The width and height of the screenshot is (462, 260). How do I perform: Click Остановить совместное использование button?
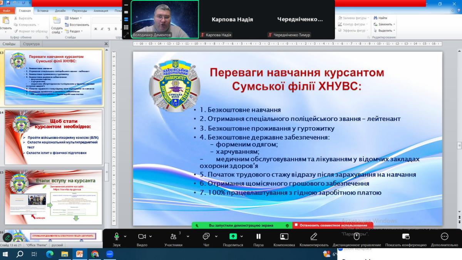click(333, 225)
